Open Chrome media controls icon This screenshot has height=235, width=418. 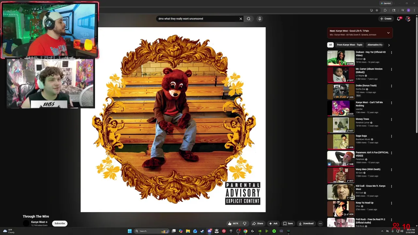[403, 10]
